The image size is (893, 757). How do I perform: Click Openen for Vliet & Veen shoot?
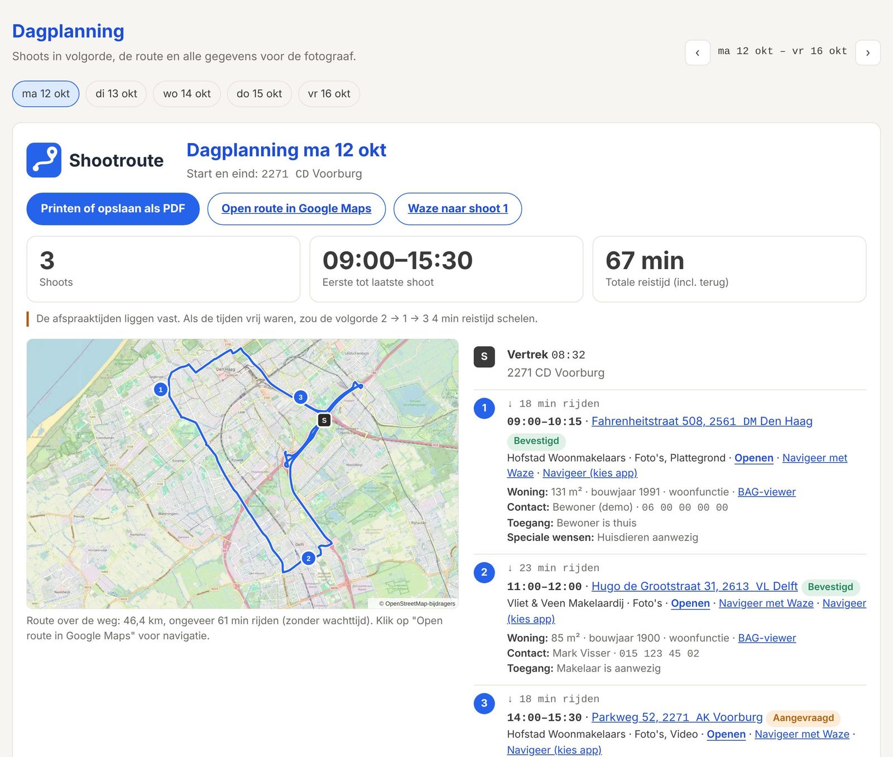click(x=690, y=603)
